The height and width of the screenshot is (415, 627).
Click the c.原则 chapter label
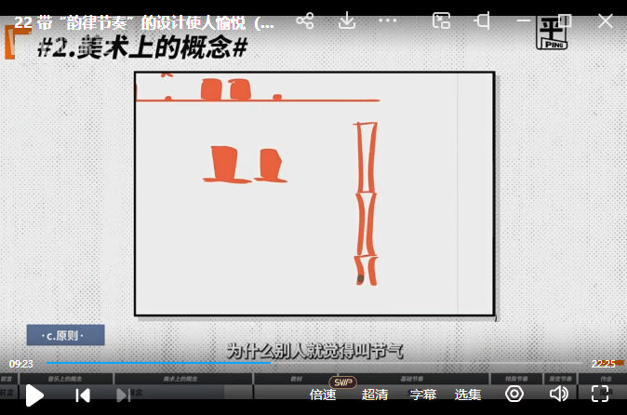pos(65,335)
